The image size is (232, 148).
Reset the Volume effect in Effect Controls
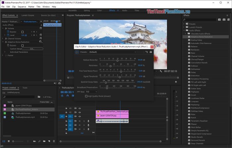coord(41,28)
